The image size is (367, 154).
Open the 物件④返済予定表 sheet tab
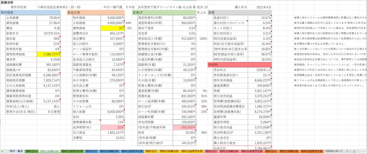[x=252, y=151]
